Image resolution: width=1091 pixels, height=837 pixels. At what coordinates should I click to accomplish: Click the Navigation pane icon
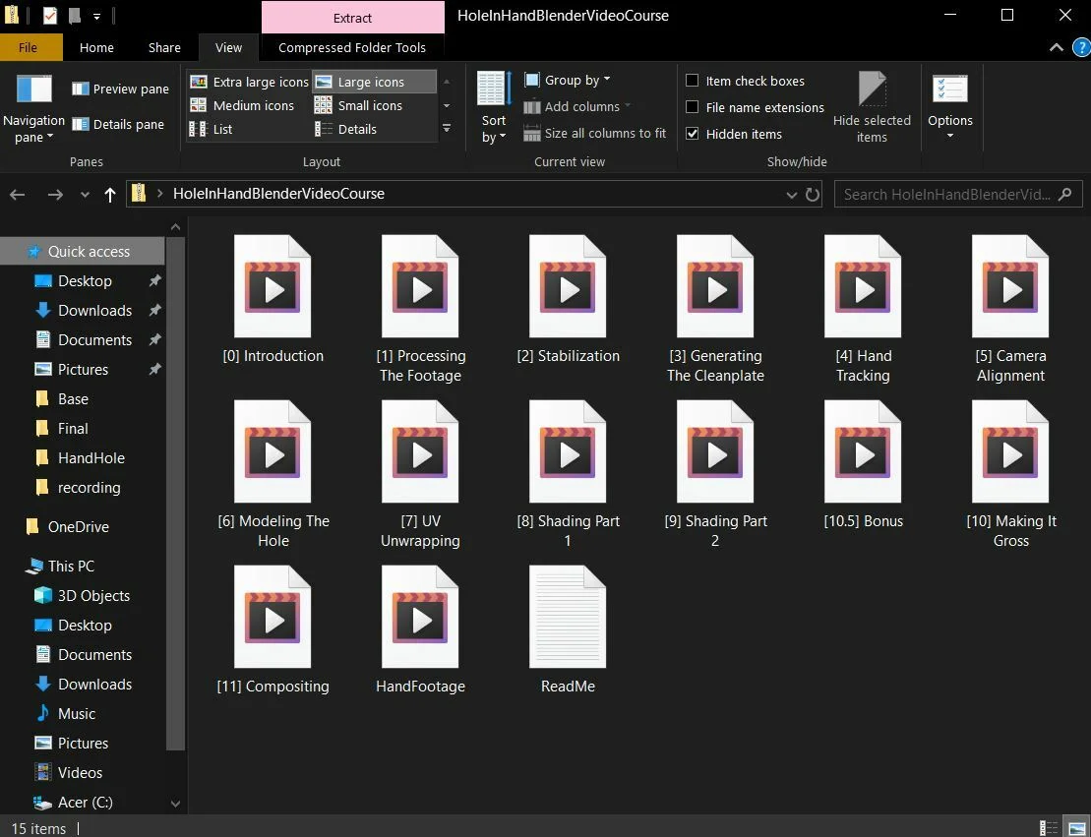pyautogui.click(x=33, y=90)
